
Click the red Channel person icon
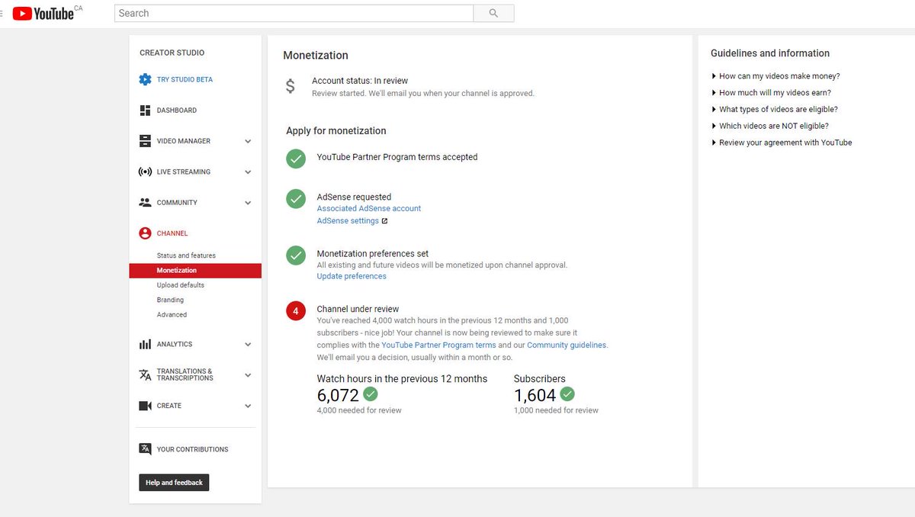pyautogui.click(x=145, y=233)
